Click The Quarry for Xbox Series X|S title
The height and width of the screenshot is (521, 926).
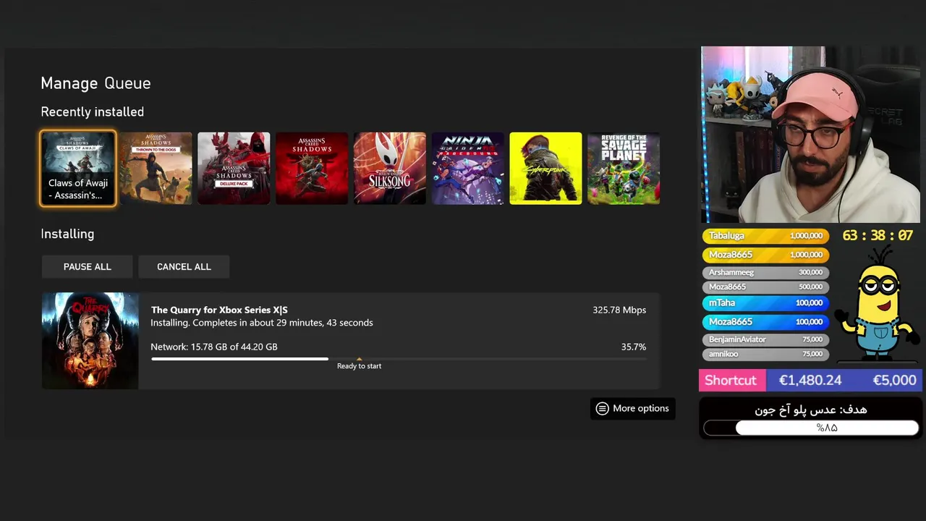(x=219, y=310)
